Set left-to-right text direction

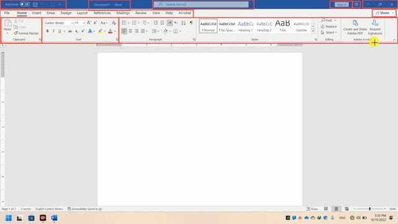(x=170, y=23)
